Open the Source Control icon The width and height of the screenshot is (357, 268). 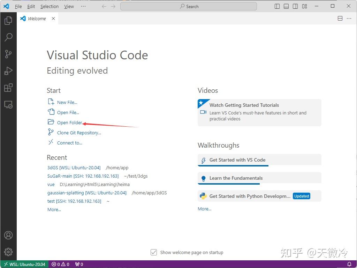coord(8,54)
